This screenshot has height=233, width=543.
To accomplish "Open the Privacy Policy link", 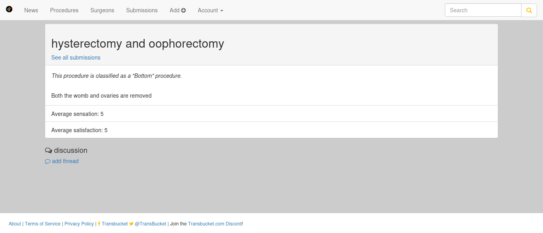I will [x=79, y=224].
